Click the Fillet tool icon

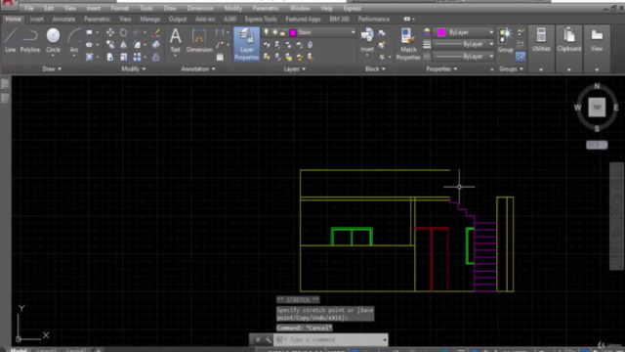coord(137,45)
